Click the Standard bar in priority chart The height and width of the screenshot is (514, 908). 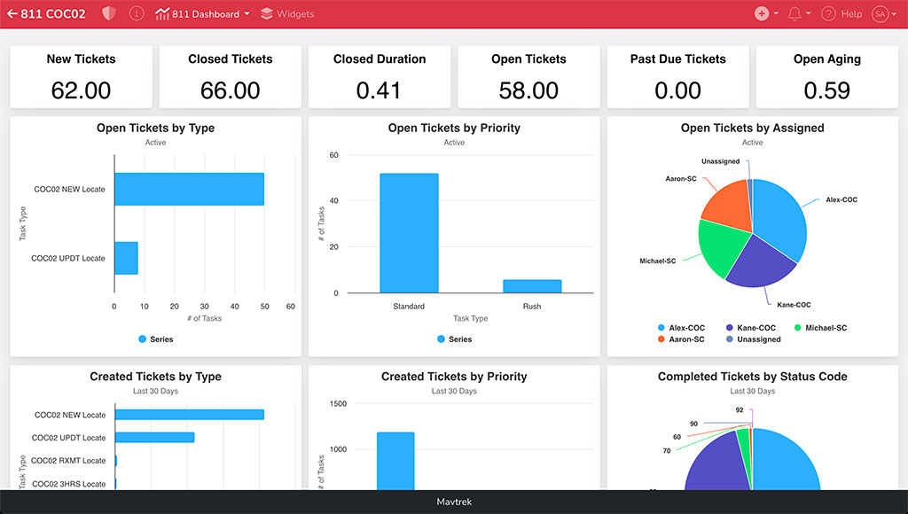click(409, 233)
